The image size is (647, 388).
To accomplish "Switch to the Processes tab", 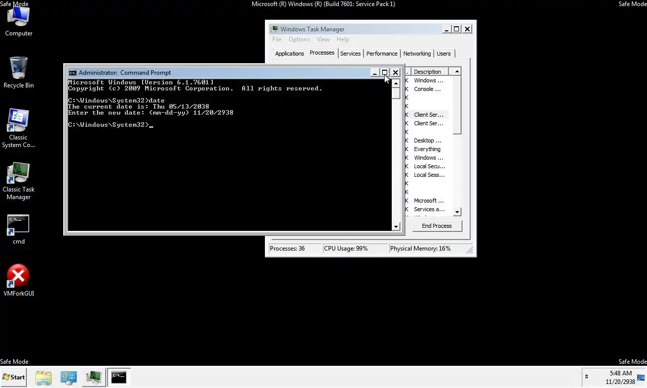I will pos(322,53).
